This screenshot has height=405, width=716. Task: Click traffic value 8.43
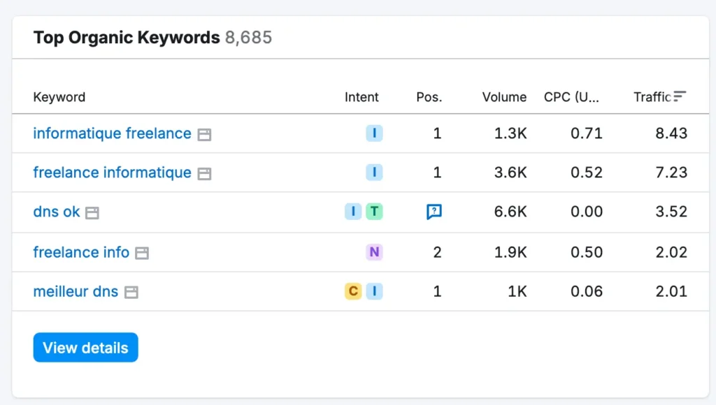(671, 133)
